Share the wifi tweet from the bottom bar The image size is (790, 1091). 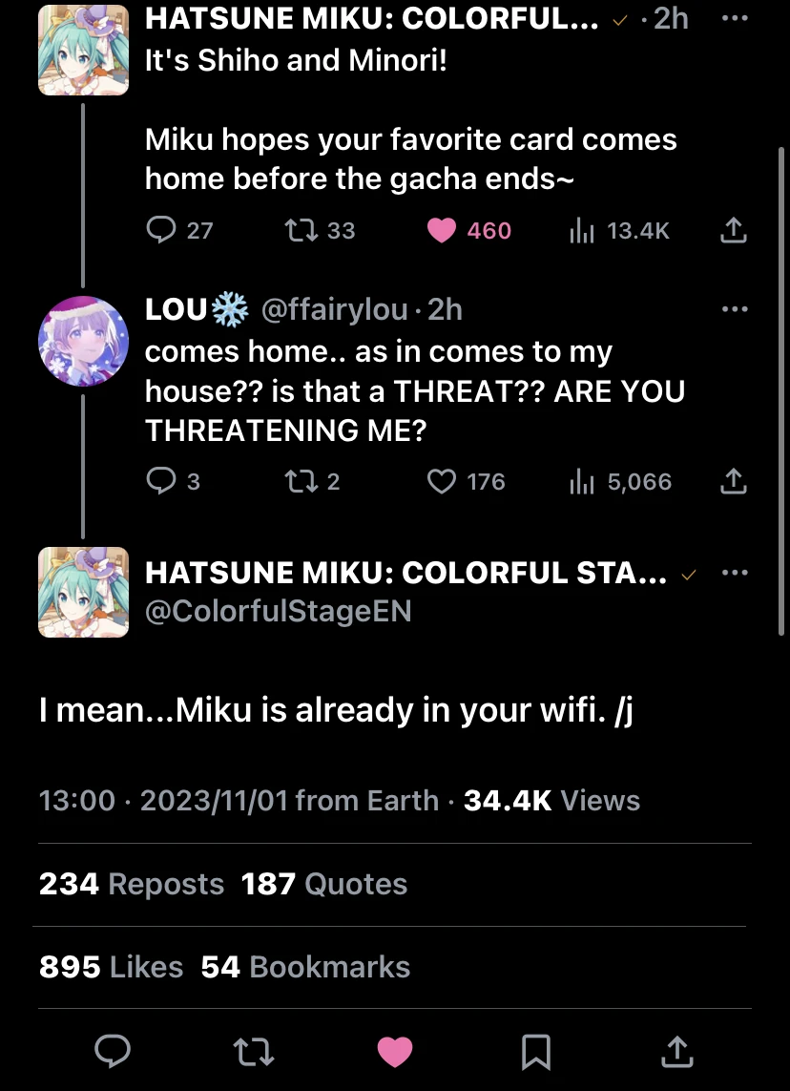tap(676, 1052)
